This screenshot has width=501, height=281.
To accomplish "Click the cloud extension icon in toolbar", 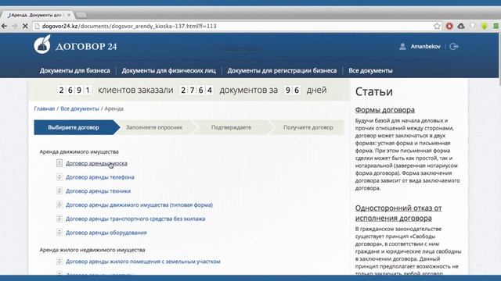I will click(x=461, y=26).
